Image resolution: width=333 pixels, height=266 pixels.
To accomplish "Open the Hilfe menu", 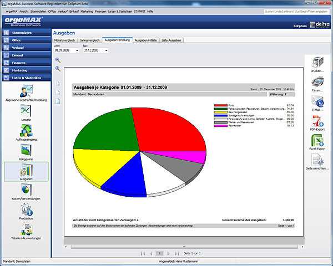I will point(150,12).
